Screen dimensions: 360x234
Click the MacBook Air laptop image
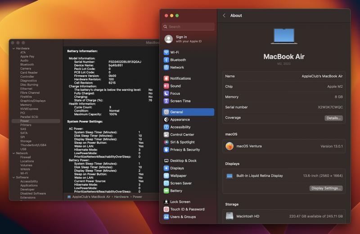pos(284,36)
